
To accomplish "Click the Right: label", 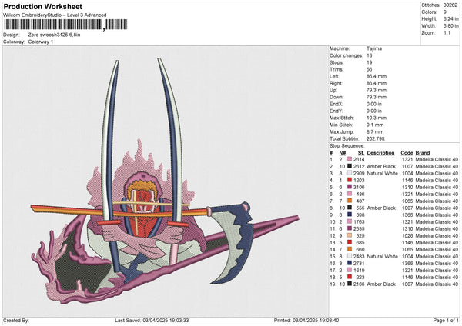I will coord(336,83).
